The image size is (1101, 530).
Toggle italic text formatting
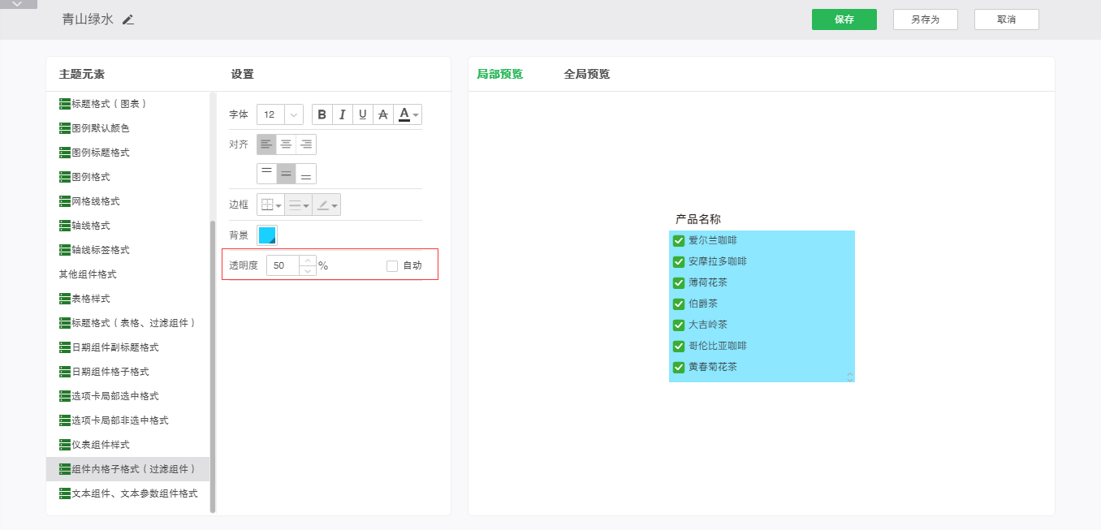coord(343,114)
